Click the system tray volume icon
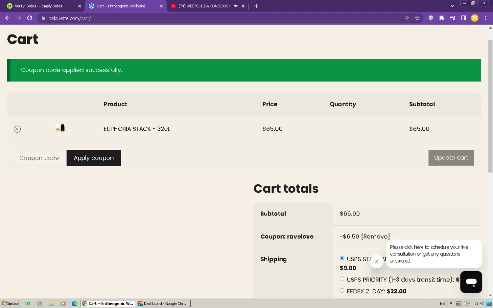Viewport: 493px width, 308px height. pos(467,303)
